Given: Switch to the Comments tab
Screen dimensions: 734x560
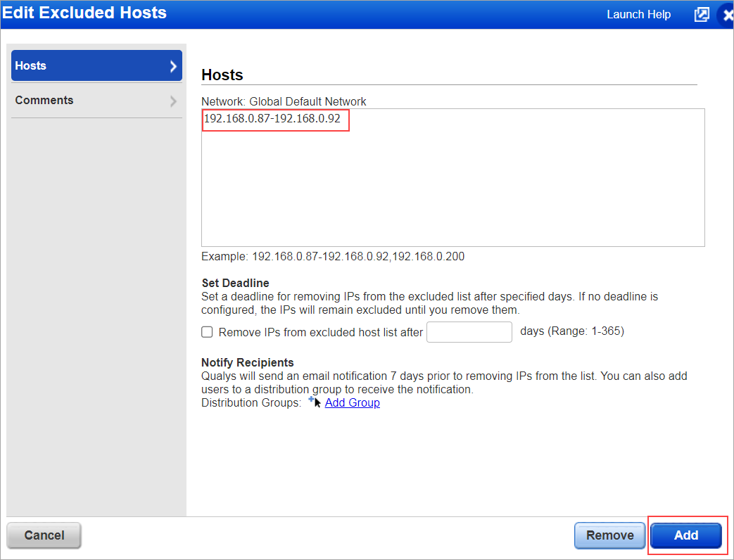Looking at the screenshot, I should point(44,100).
